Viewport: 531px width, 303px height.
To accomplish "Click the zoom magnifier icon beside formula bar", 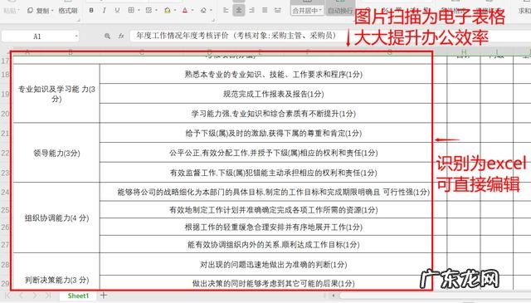I will 107,36.
